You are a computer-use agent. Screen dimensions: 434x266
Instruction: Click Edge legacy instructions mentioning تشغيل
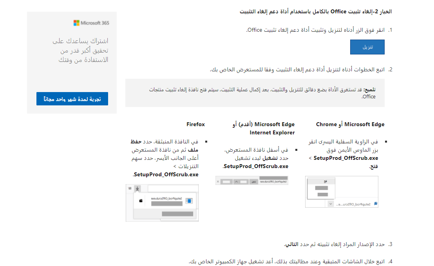[255, 158]
